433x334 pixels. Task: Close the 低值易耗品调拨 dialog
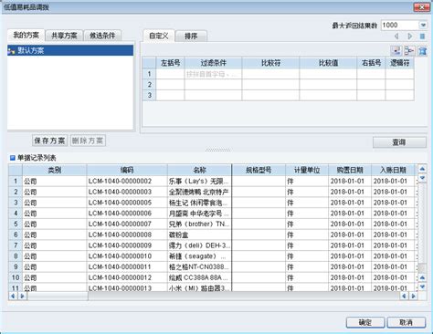point(422,7)
